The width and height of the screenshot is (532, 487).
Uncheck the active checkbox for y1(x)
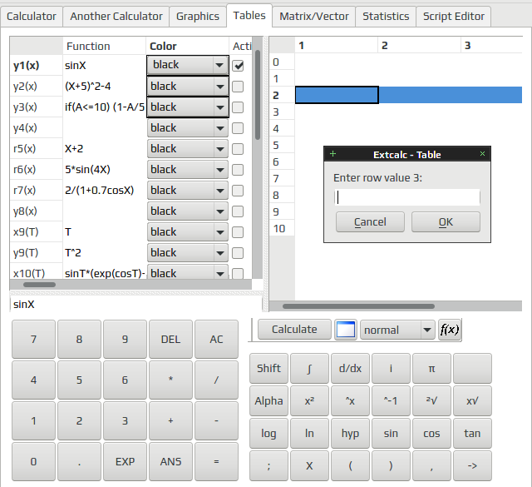tap(238, 66)
